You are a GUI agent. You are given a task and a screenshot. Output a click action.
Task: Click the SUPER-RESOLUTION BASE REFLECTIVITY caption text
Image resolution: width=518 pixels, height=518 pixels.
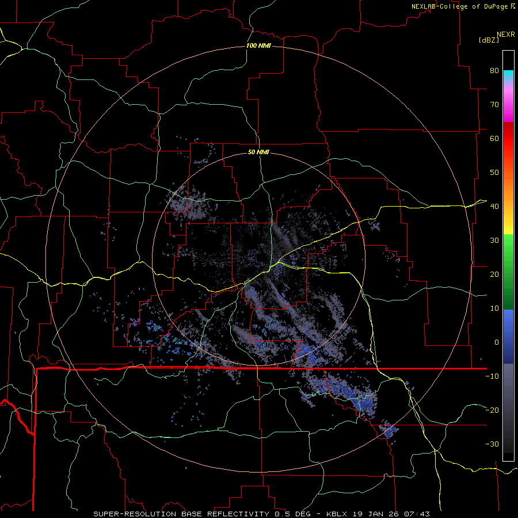click(x=181, y=514)
